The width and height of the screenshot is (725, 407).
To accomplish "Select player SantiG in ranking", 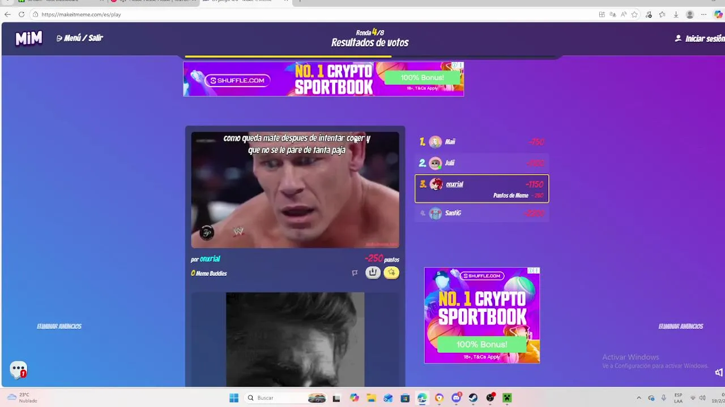I will [x=482, y=213].
